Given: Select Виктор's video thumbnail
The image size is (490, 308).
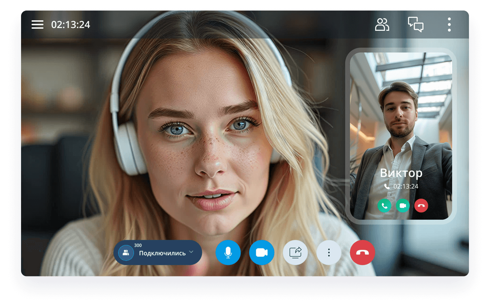Looking at the screenshot, I should [401, 136].
